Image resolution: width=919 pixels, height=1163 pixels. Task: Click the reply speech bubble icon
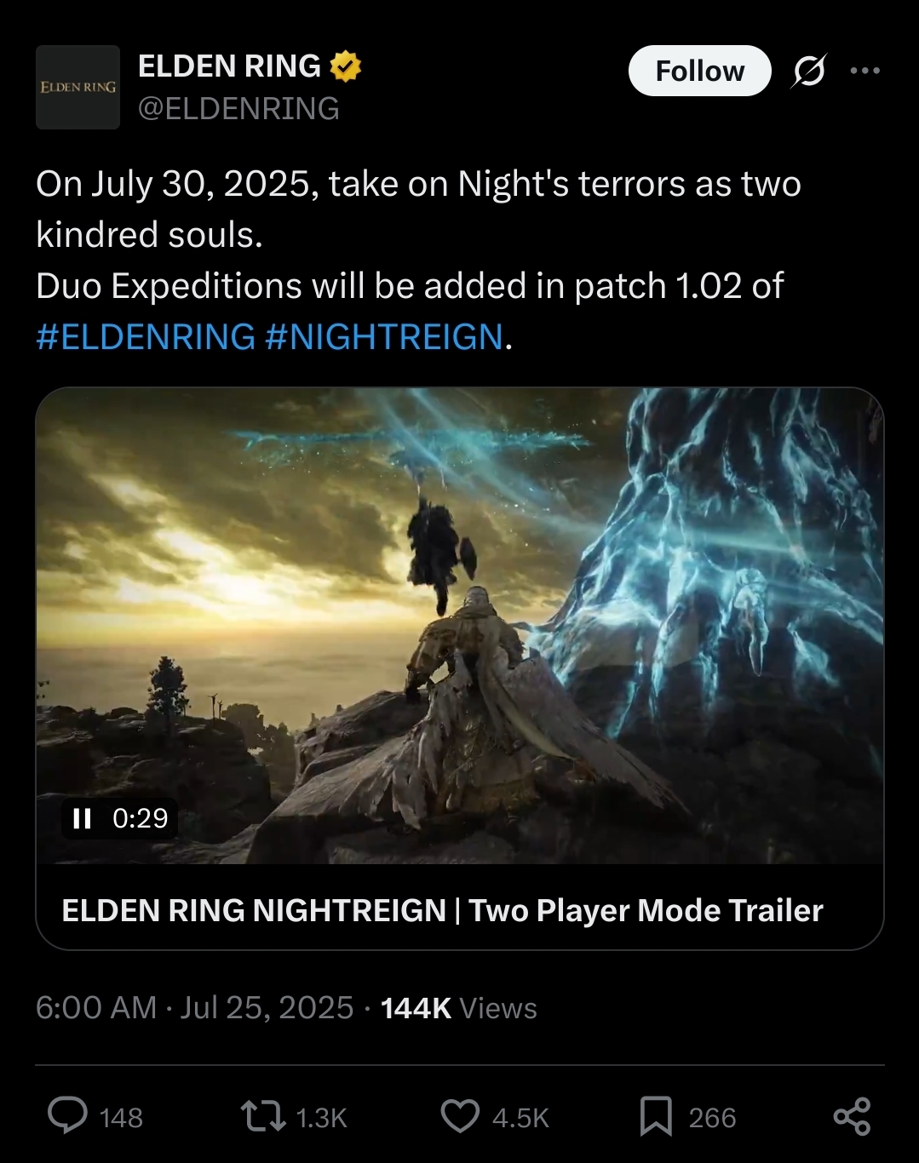[x=67, y=1116]
